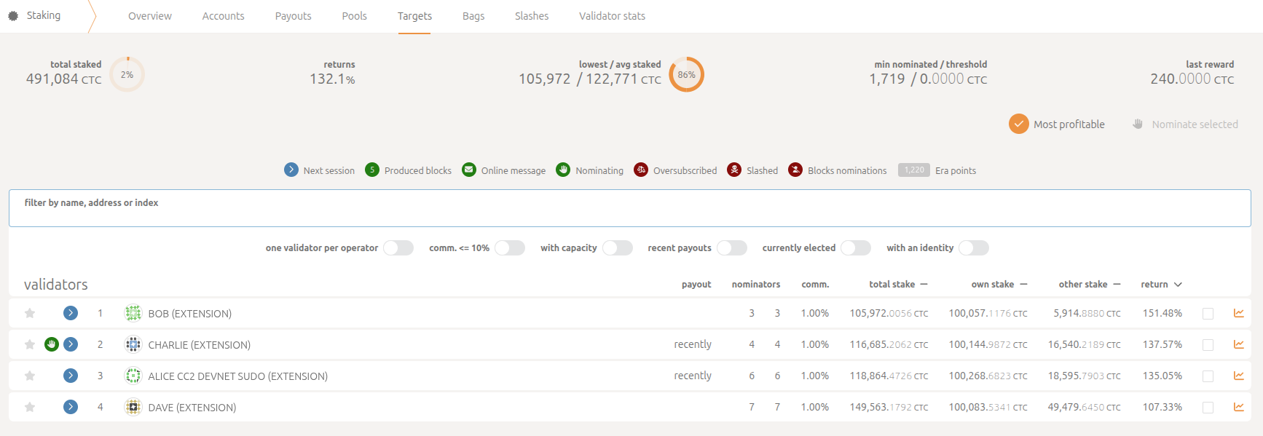Screen dimensions: 1263x436
Task: Toggle 'currently elected' filter on
Action: click(855, 248)
